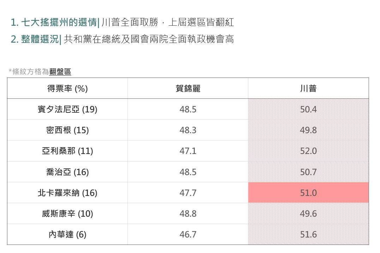
Task: Click the 密西根 (15) row label
Action: coord(67,130)
